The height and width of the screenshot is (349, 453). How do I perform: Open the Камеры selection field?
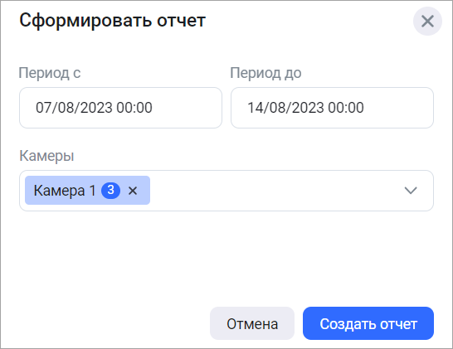(x=226, y=191)
